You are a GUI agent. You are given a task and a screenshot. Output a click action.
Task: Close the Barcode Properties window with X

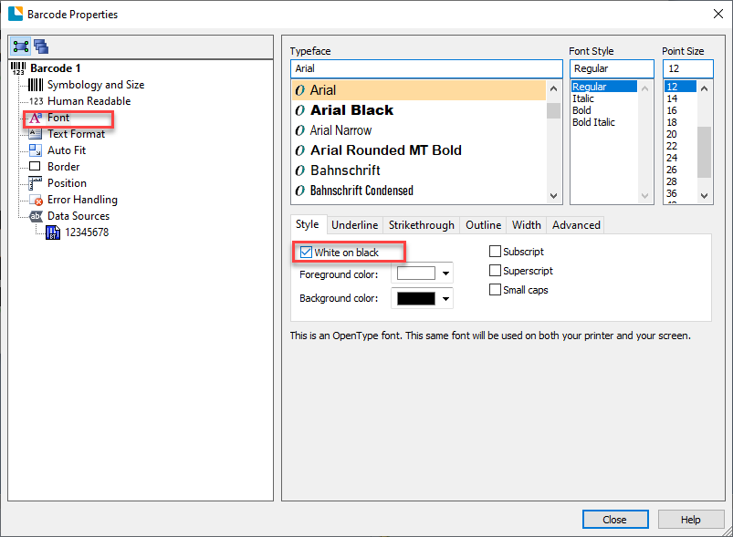pos(718,14)
